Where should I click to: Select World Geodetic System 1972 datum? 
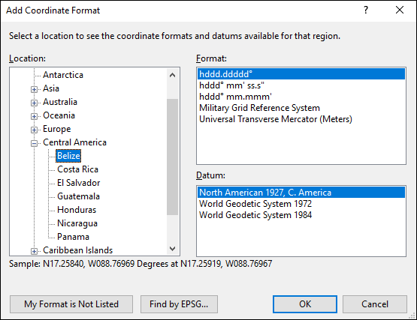pos(301,204)
